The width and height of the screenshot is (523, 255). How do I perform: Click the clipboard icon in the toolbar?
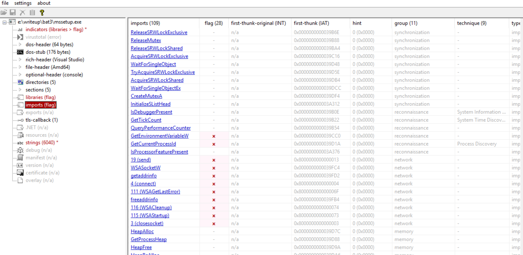click(32, 13)
